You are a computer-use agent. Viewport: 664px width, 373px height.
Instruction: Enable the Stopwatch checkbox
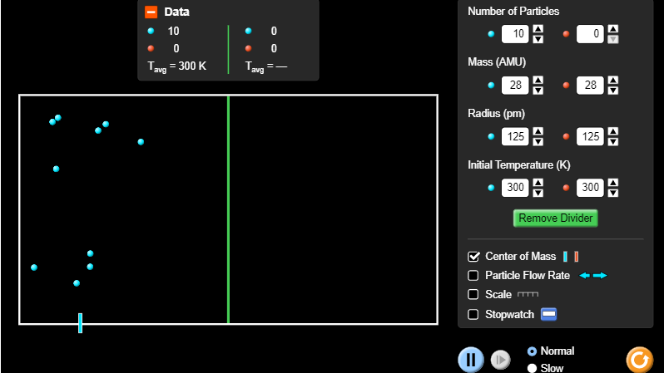tap(473, 314)
